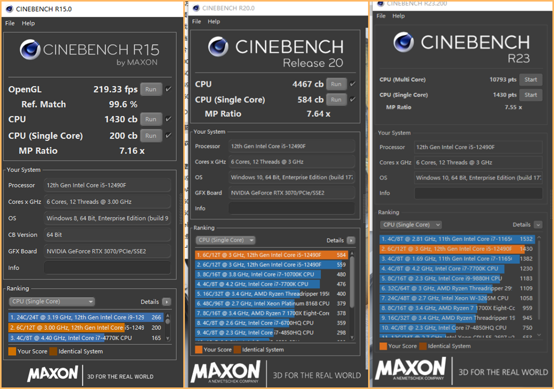554x389 pixels.
Task: Select R20 ranking row 'Intel Core i7-6700HQ CPU'
Action: 272,323
